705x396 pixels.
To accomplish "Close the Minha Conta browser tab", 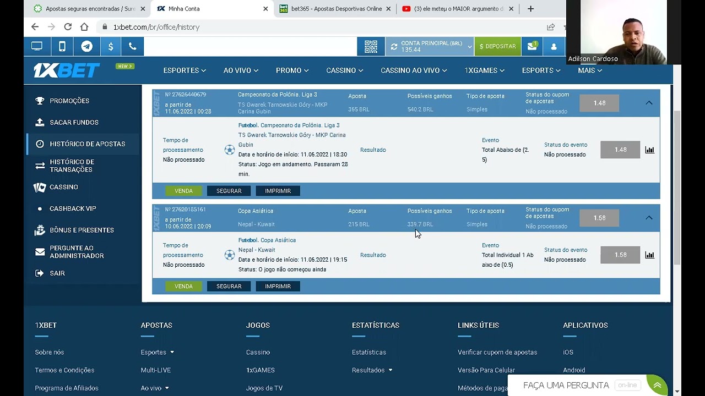I will 265,9.
